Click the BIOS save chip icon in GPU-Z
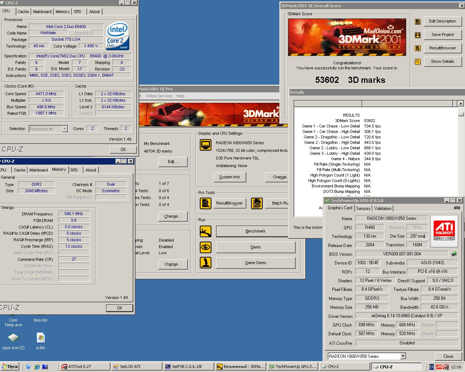 454,254
